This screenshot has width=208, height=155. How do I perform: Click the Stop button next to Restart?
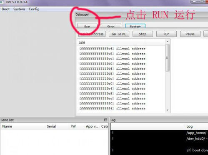[111, 26]
